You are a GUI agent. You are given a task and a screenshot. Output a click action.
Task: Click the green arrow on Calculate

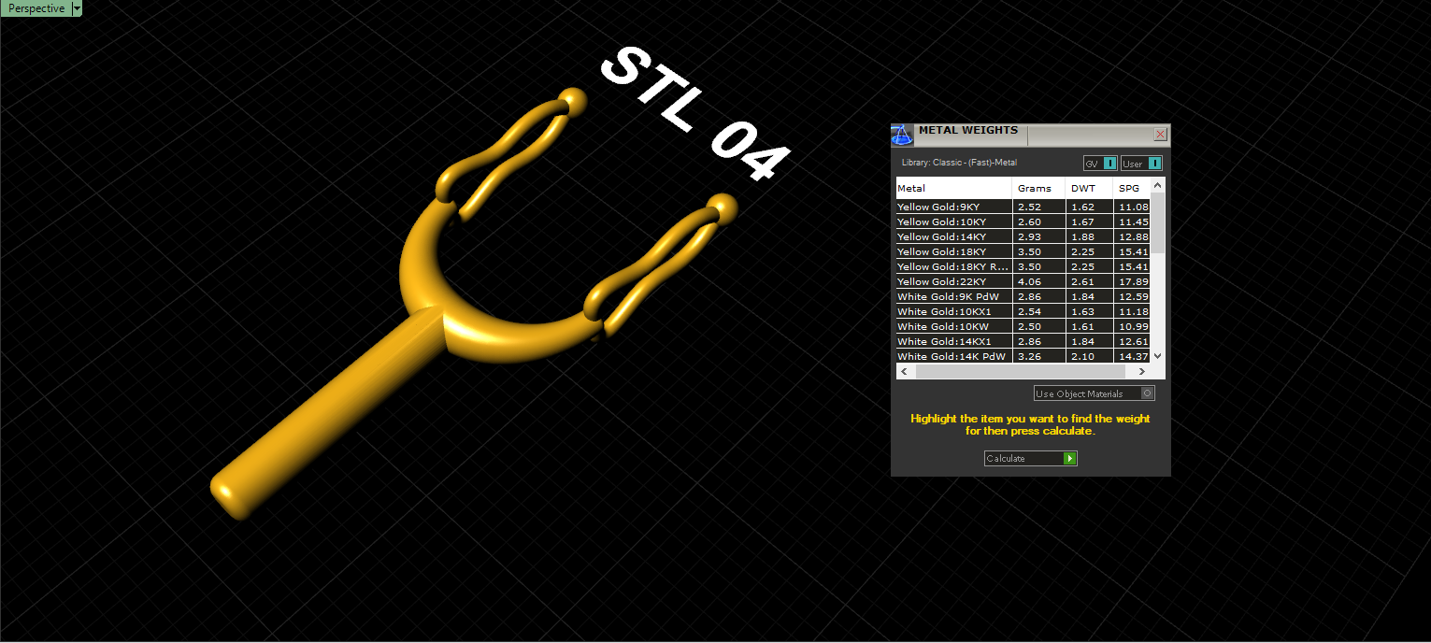pyautogui.click(x=1070, y=458)
